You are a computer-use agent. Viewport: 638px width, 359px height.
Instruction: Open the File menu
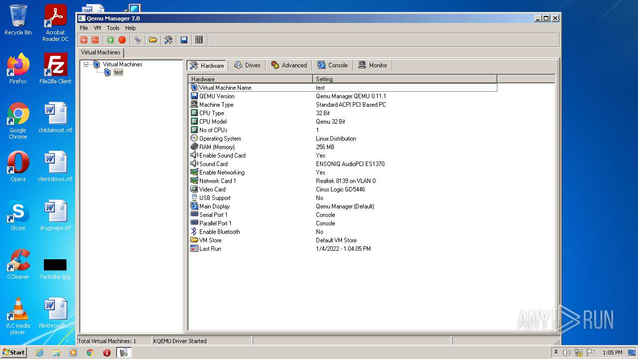point(84,28)
